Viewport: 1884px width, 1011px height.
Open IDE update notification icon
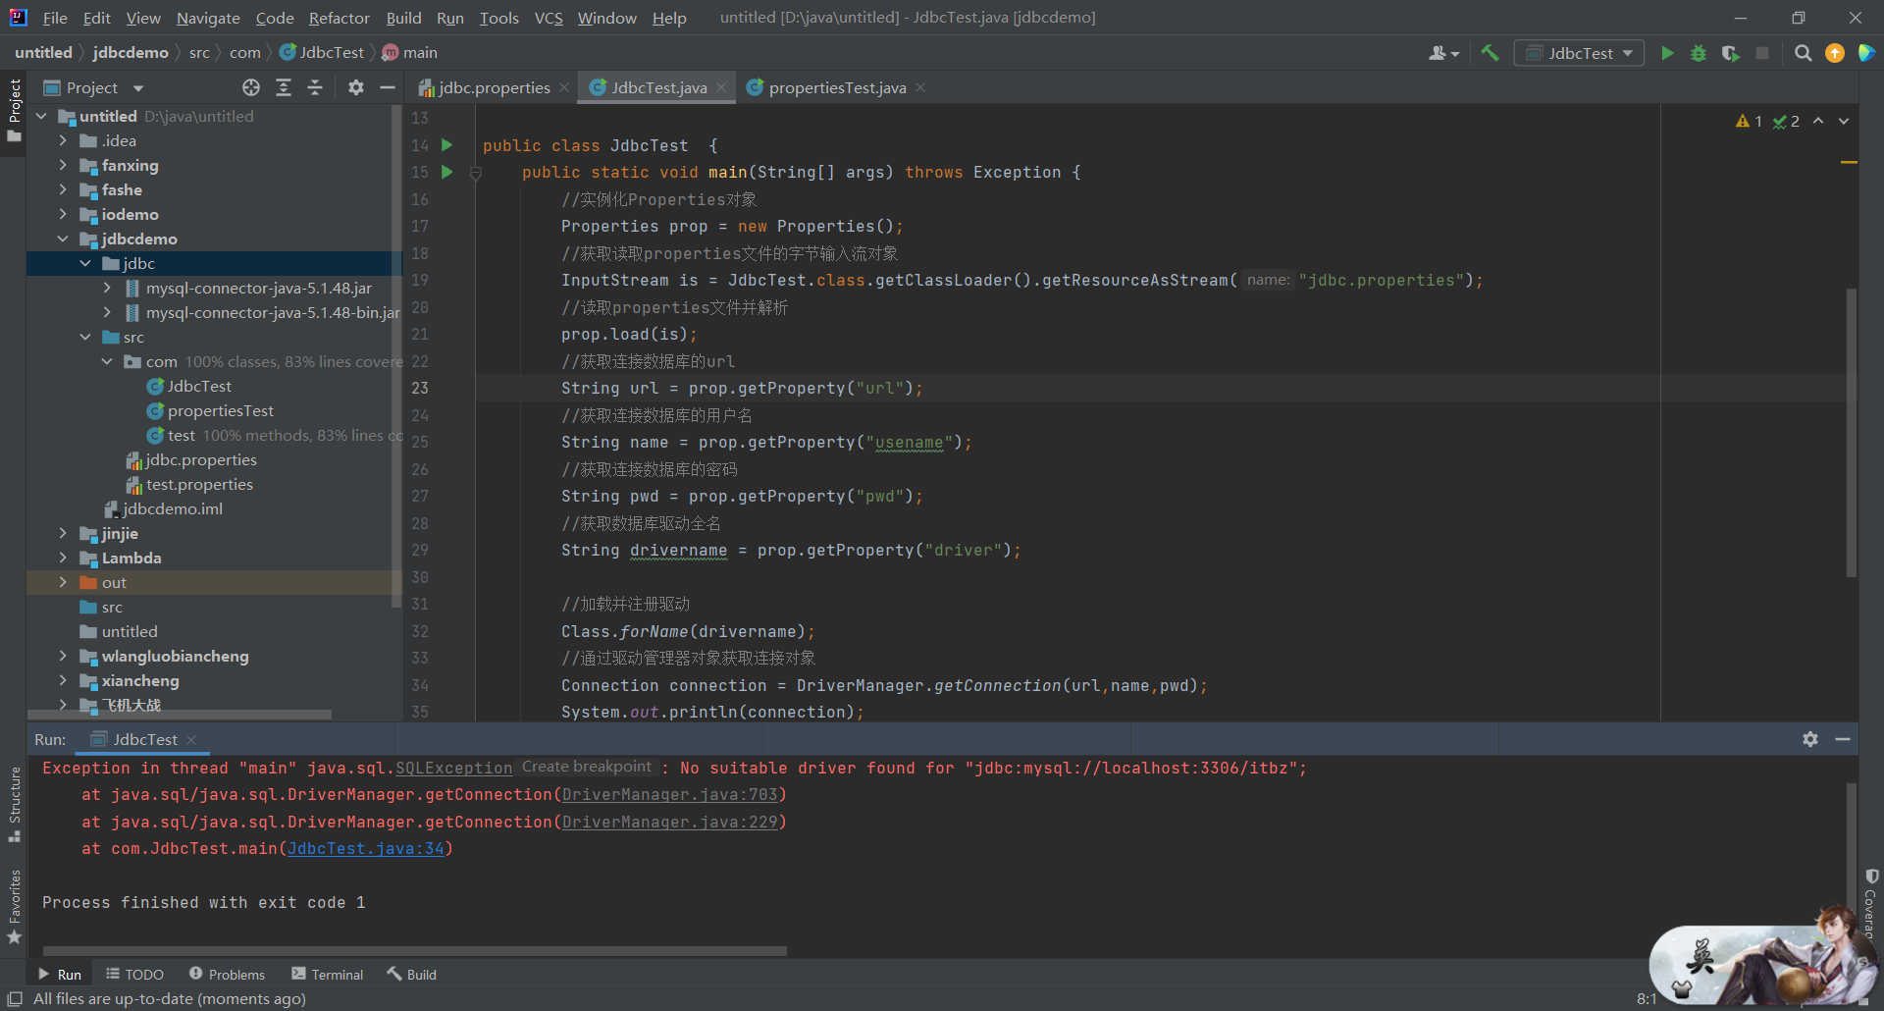click(x=1834, y=53)
